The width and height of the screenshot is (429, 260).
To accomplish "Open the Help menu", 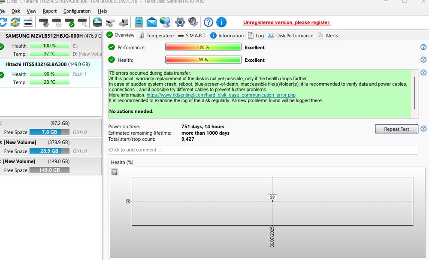I will (103, 11).
